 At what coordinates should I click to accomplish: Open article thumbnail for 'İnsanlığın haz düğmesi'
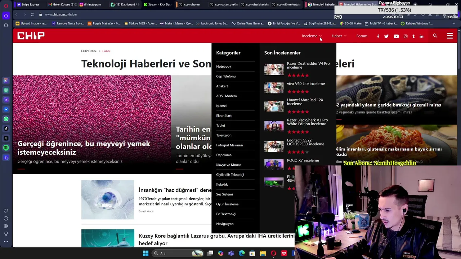coord(108,200)
